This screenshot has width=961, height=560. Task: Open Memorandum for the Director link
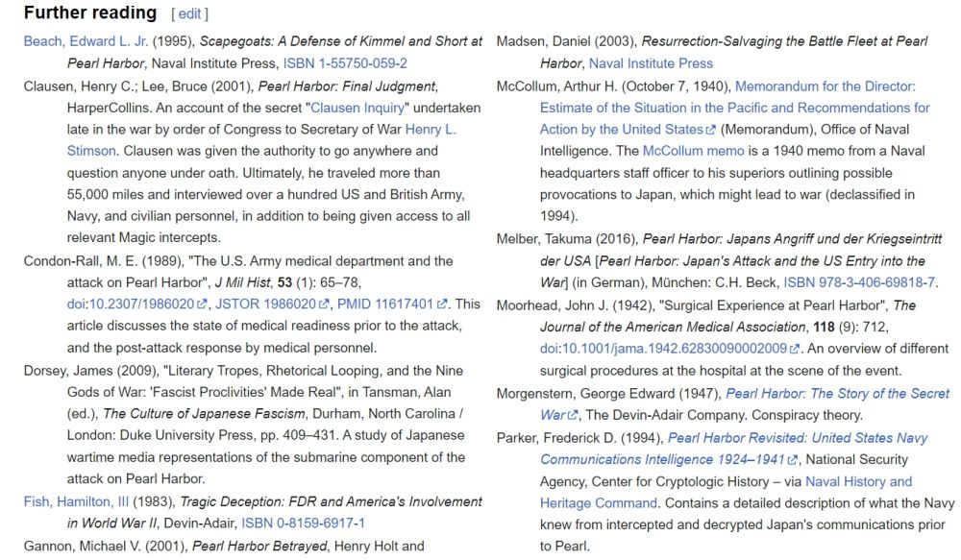[x=825, y=86]
